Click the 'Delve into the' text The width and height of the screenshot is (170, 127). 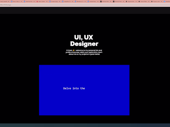(74, 88)
